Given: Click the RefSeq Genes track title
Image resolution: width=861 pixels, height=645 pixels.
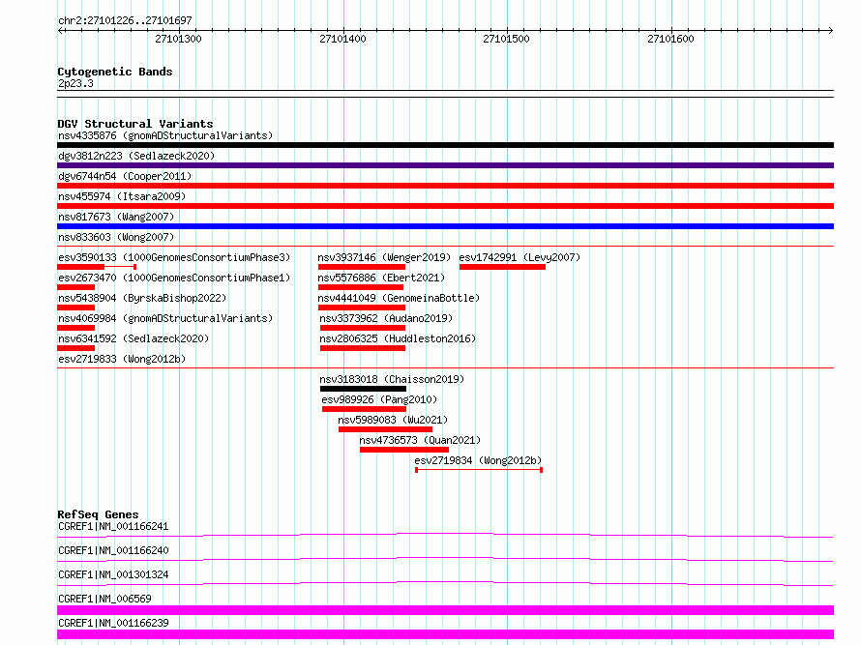Looking at the screenshot, I should [98, 514].
